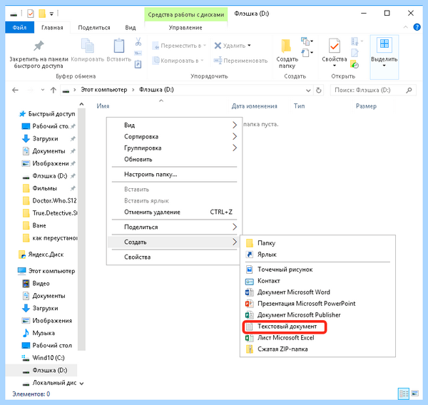Switch to Поделиться ribbon tab
The height and width of the screenshot is (405, 428).
coord(94,28)
